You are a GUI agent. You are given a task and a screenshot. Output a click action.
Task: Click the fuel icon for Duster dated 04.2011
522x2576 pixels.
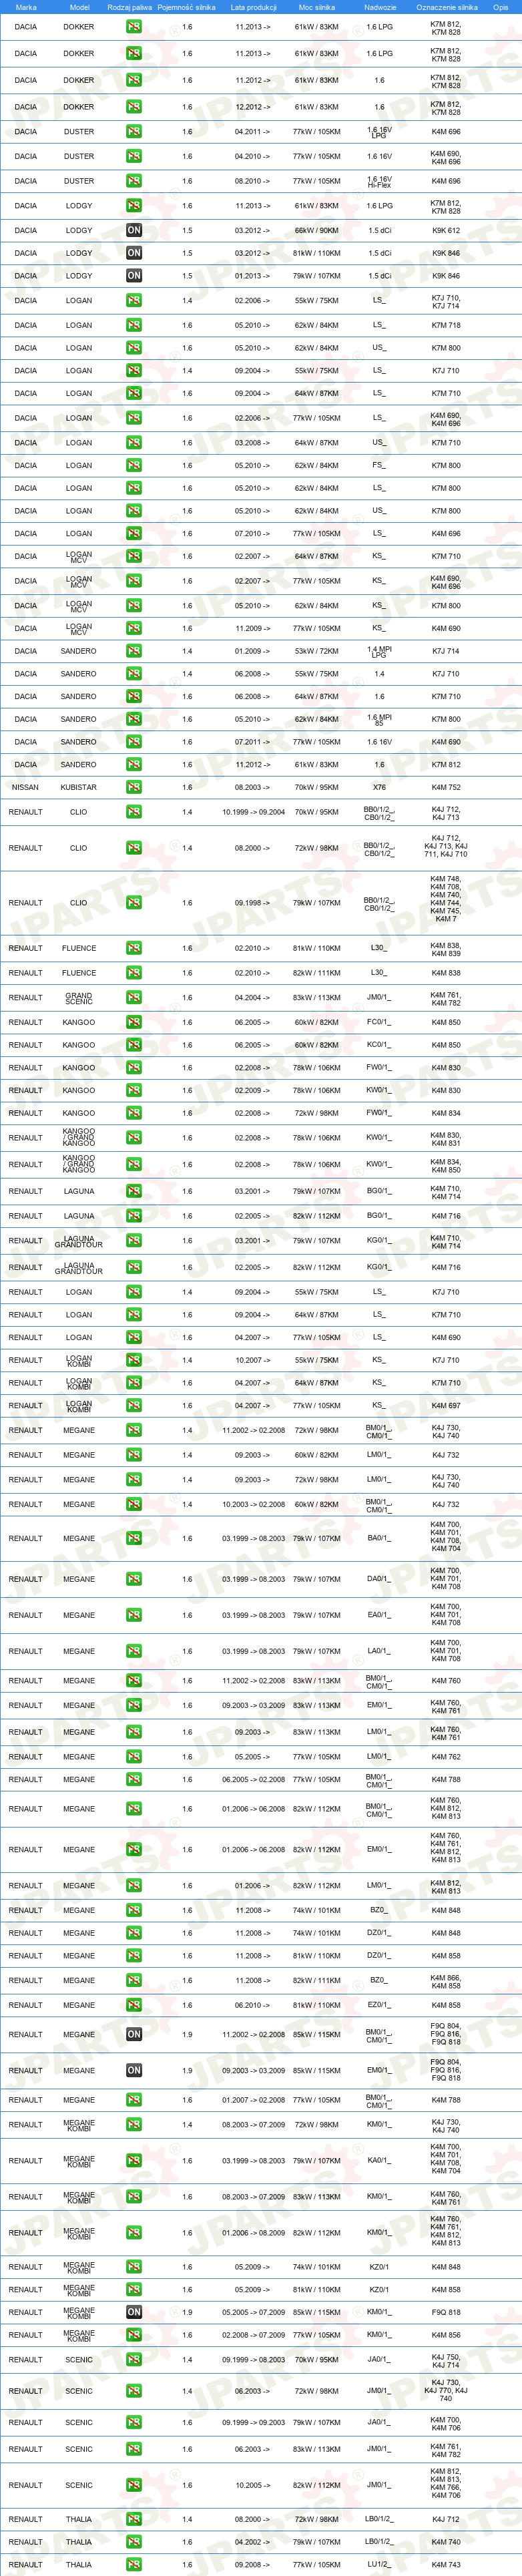(x=134, y=131)
